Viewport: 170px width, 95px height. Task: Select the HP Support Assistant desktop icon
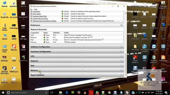click(144, 48)
